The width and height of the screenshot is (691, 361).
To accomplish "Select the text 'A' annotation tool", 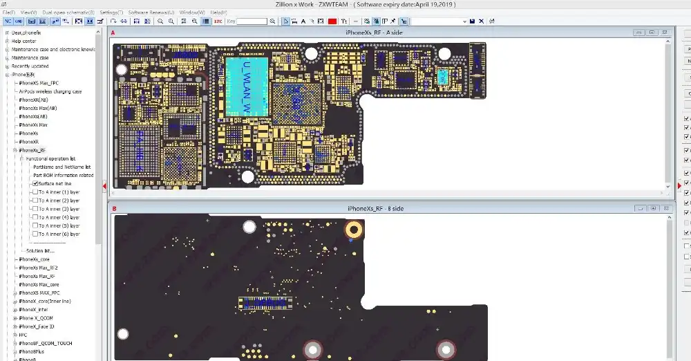I will pos(303,21).
